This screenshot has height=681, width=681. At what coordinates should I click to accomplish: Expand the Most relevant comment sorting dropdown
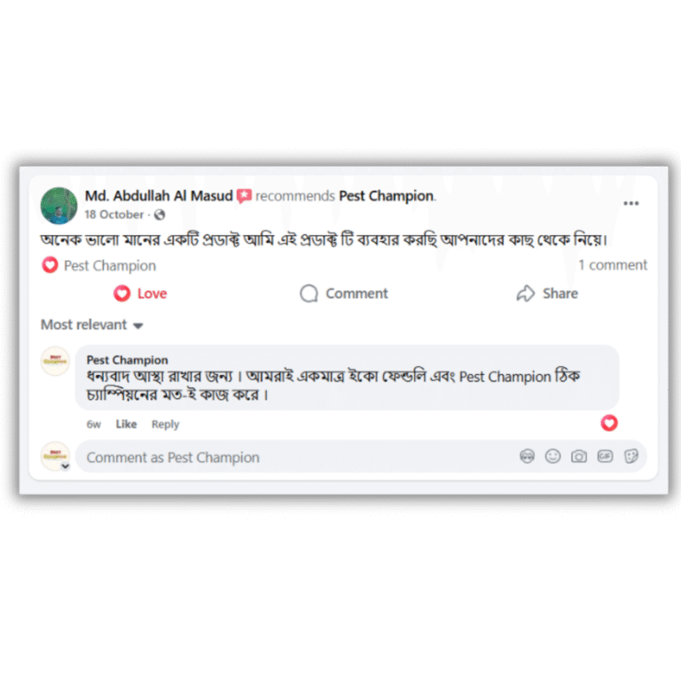(91, 325)
